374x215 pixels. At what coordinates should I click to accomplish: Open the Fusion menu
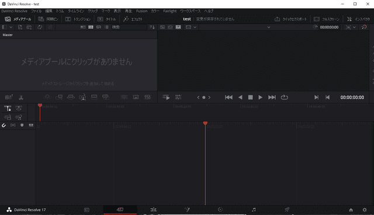(x=141, y=11)
